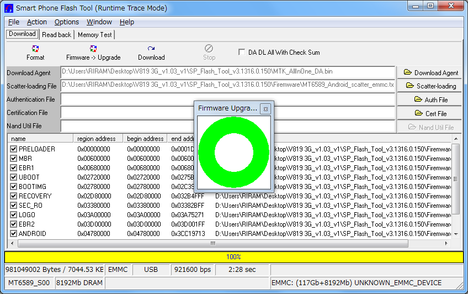Uncheck the SEC_RO partition checkbox
468x294 pixels.
[x=13, y=205]
